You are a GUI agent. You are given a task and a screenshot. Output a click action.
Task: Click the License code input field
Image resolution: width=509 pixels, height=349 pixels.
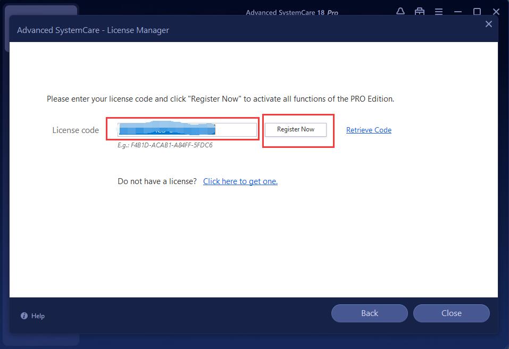tap(187, 129)
